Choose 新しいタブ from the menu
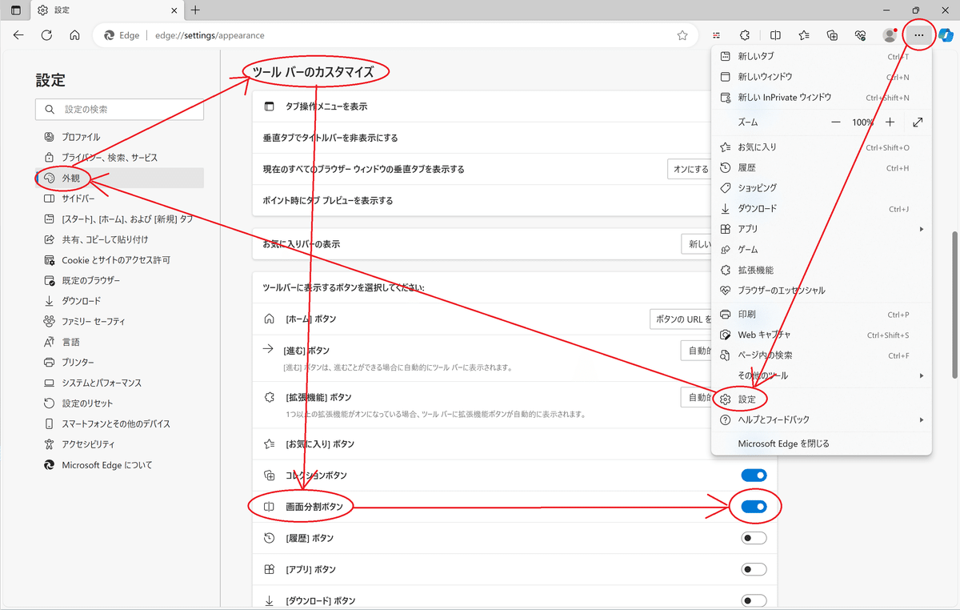 pos(822,56)
